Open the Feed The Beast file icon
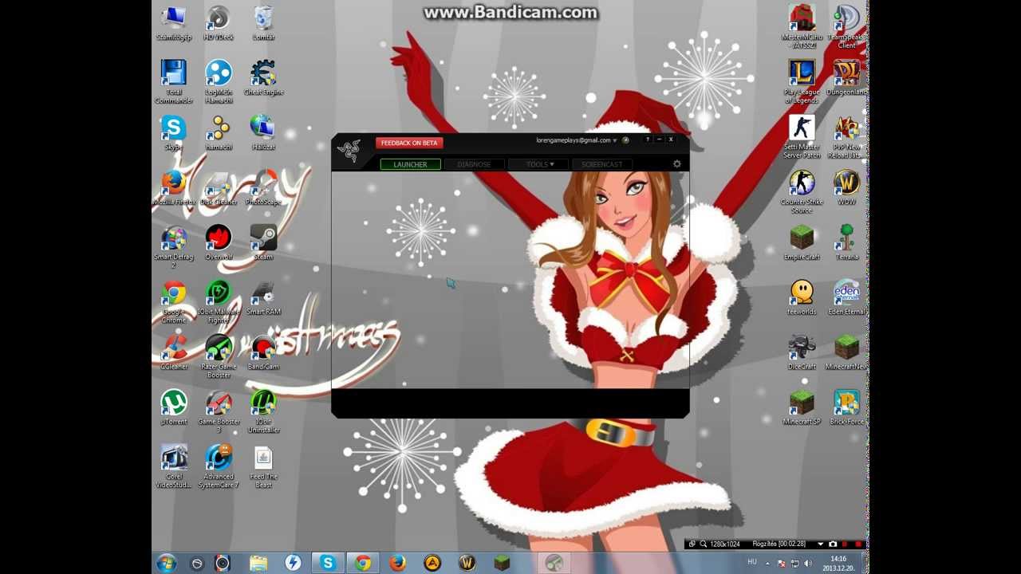Viewport: 1021px width, 574px height. [263, 467]
